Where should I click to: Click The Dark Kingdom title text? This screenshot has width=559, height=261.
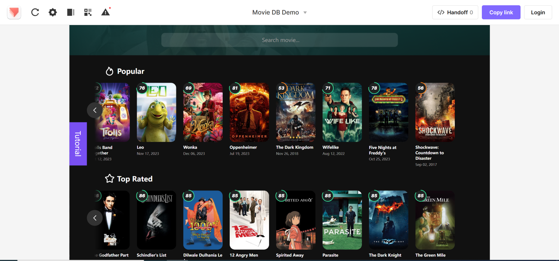pos(295,148)
